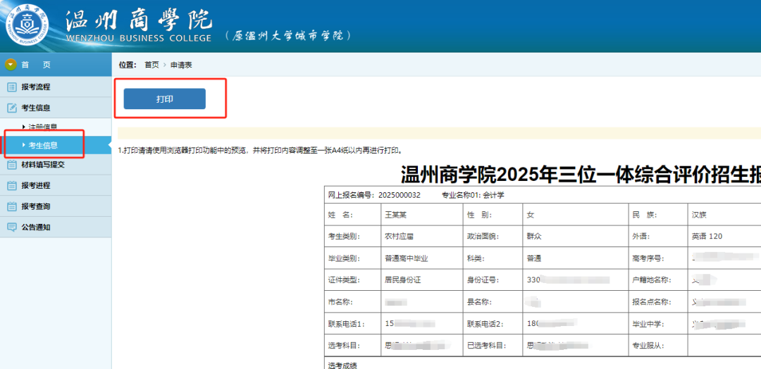The height and width of the screenshot is (369, 761).
Task: Open the 报考流程 menu item
Action: click(36, 87)
